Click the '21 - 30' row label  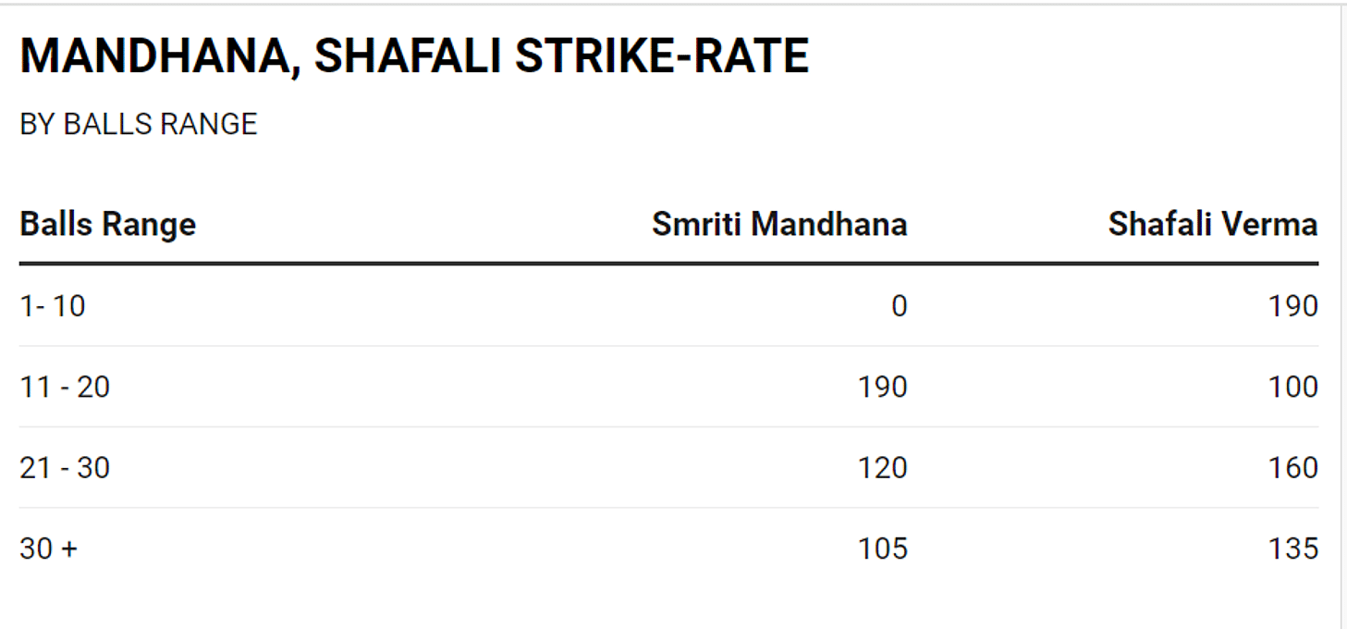65,468
